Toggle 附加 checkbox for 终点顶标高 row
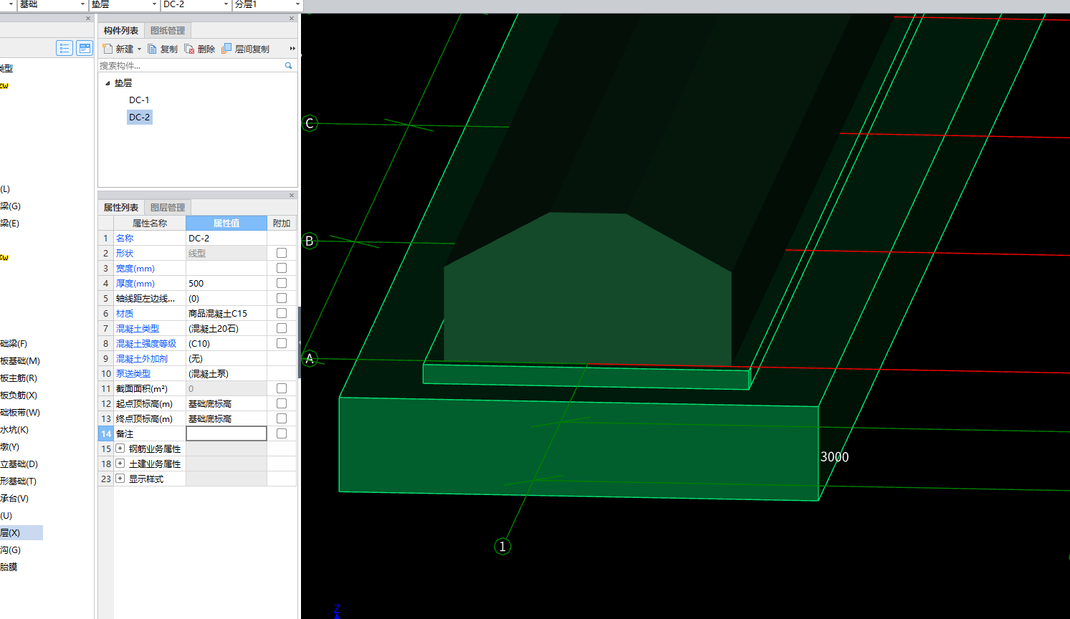Screen dimensions: 1070x619 [x=282, y=418]
